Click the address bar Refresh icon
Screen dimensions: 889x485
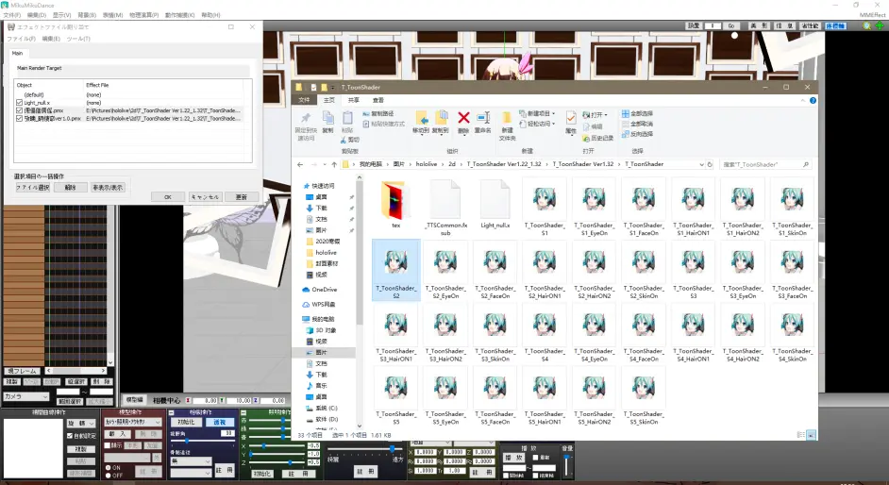710,164
